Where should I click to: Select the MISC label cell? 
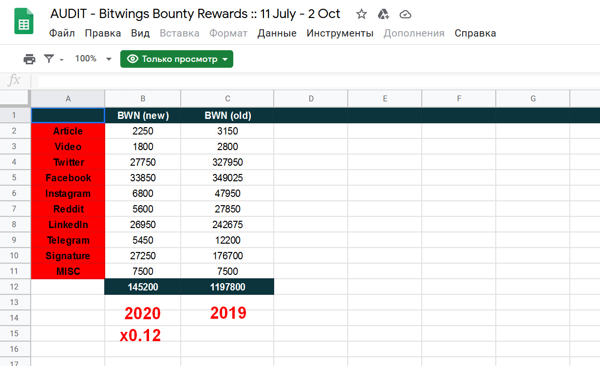click(68, 271)
